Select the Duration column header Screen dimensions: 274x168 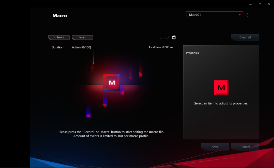coord(58,47)
